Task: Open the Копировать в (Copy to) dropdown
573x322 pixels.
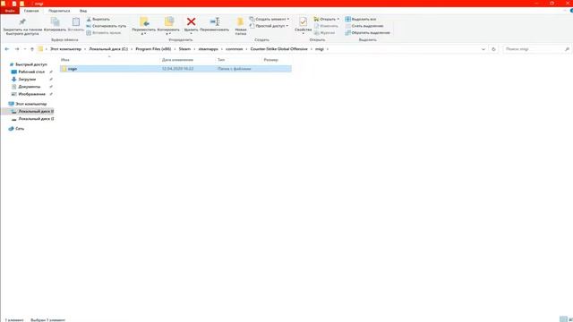Action: [168, 26]
